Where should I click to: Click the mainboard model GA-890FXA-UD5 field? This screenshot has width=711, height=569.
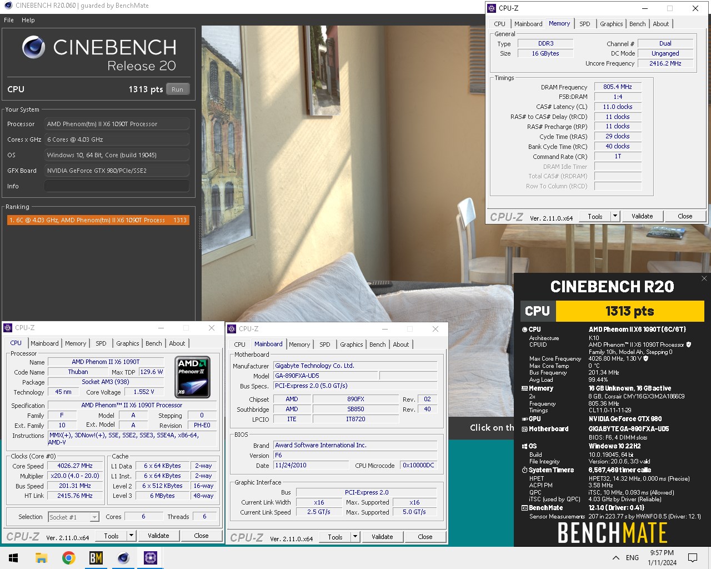tap(326, 376)
